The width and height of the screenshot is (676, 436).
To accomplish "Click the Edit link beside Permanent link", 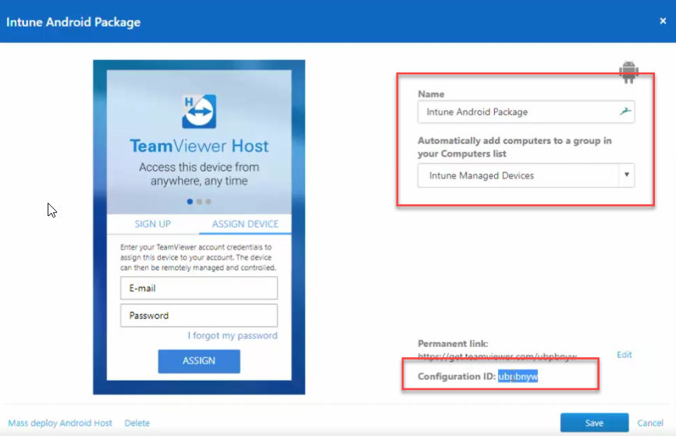I will pyautogui.click(x=624, y=355).
